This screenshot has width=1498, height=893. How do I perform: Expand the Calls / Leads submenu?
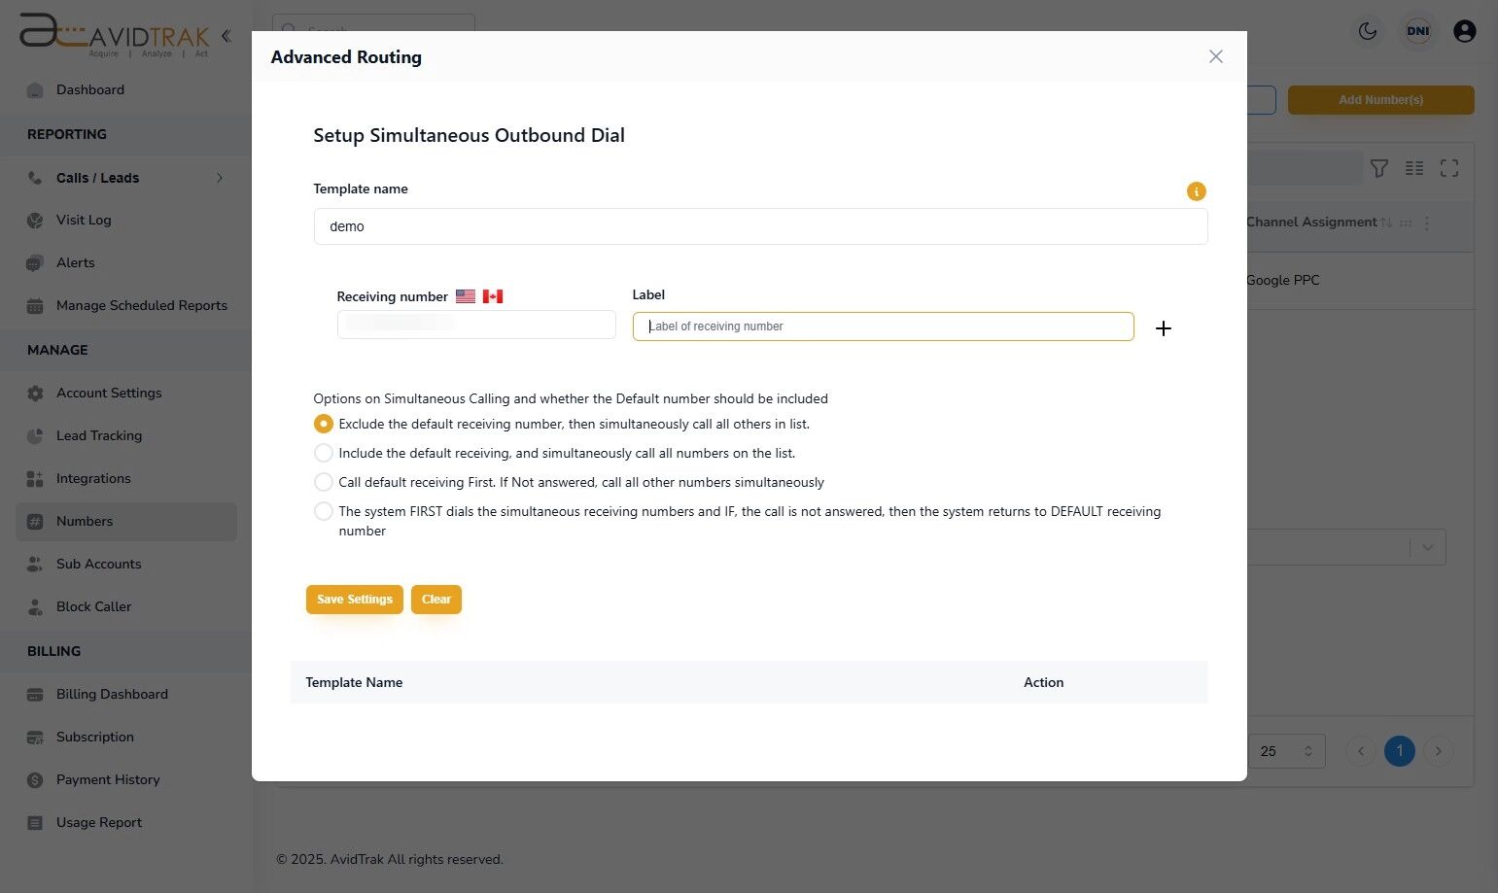220,178
